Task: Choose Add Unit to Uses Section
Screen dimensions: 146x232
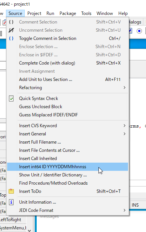Action: coord(68,79)
